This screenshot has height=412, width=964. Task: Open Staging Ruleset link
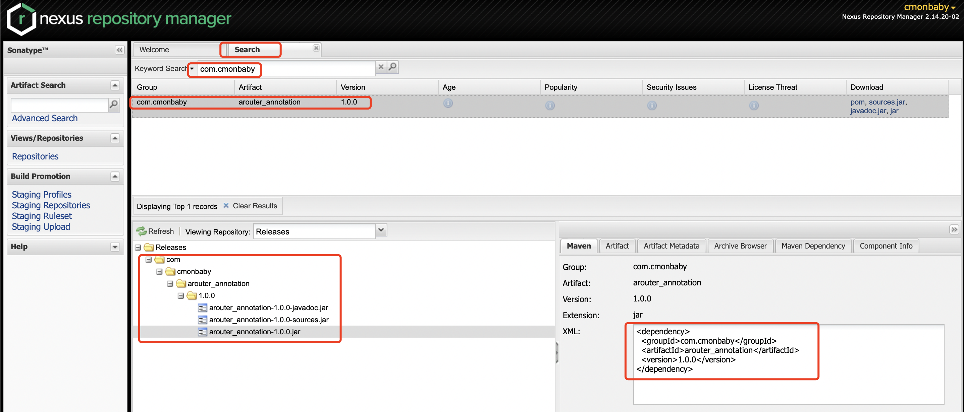pyautogui.click(x=42, y=216)
